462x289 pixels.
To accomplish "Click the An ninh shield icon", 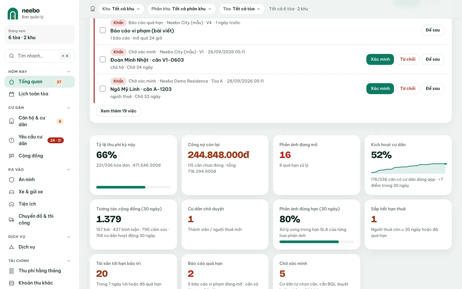I will [x=12, y=180].
